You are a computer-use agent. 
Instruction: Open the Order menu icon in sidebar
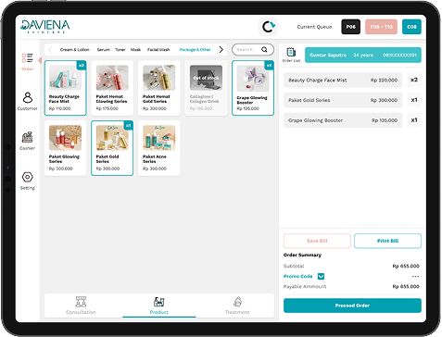pos(27,58)
